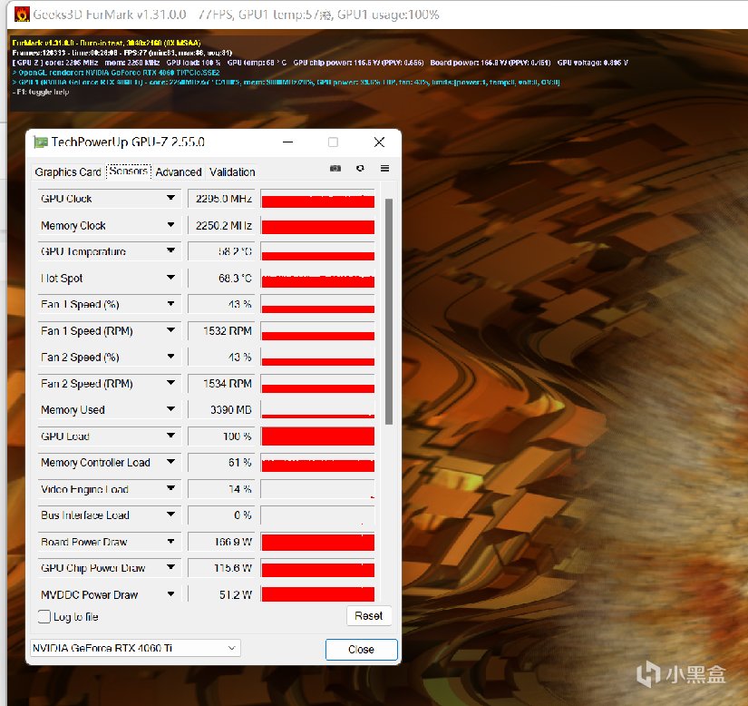Open the Validation tab
Viewport: 748px width, 706px height.
point(232,172)
